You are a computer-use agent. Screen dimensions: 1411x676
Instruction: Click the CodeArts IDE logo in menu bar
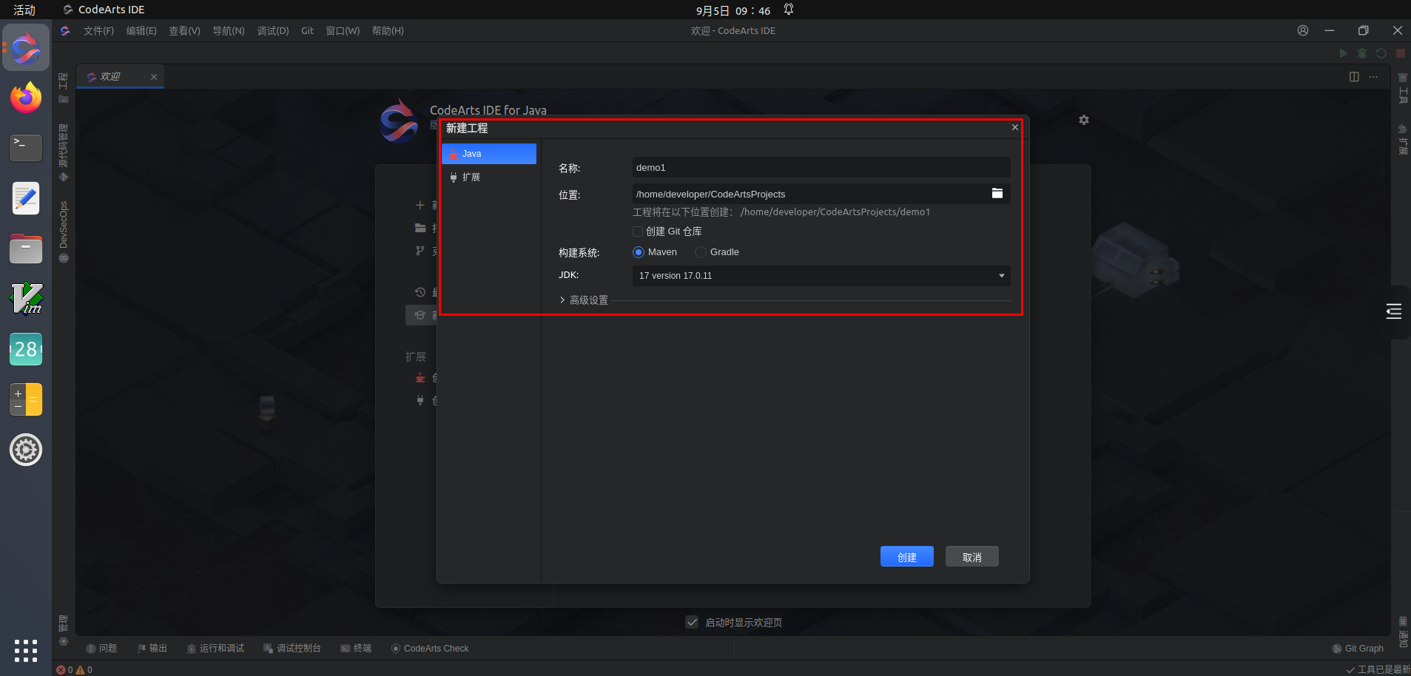click(x=65, y=31)
